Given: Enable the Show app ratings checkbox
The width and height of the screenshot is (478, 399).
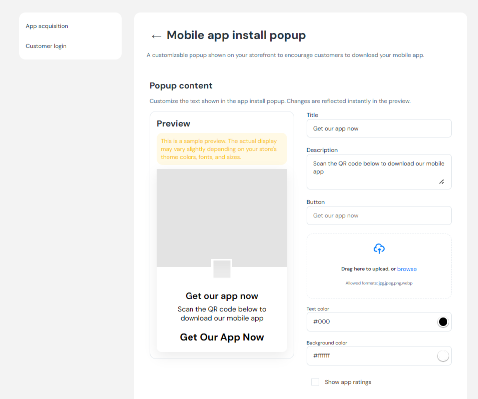Looking at the screenshot, I should click(x=315, y=382).
